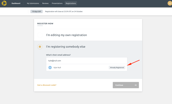Viewport: 172px width, 104px height.
Task: Open the Got a discount code link
Action: (x=47, y=85)
